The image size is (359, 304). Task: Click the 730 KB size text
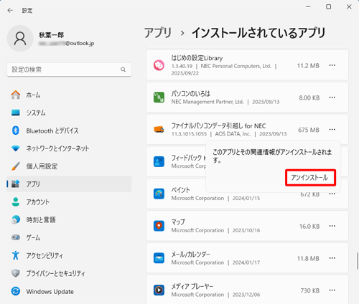310,290
